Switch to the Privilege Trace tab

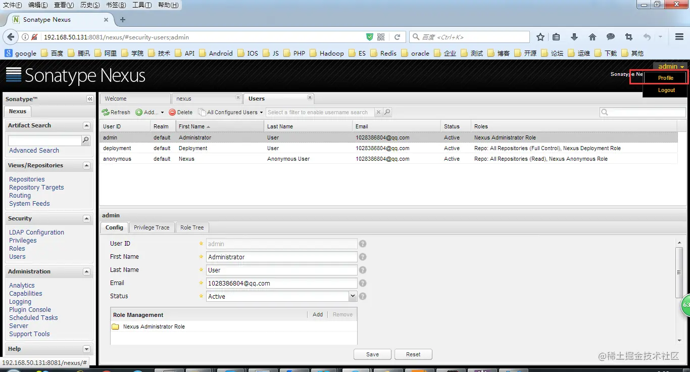click(x=152, y=227)
